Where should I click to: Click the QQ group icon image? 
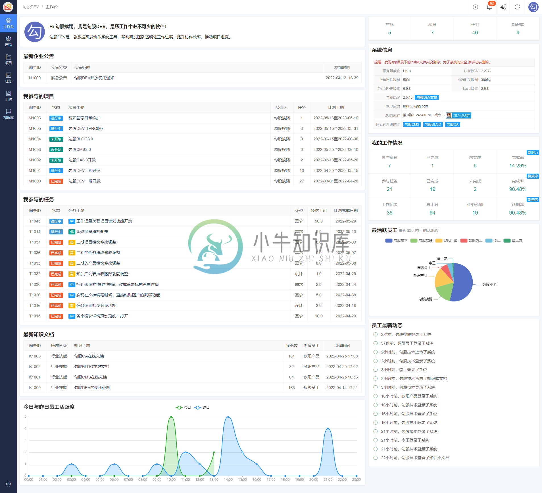(449, 115)
